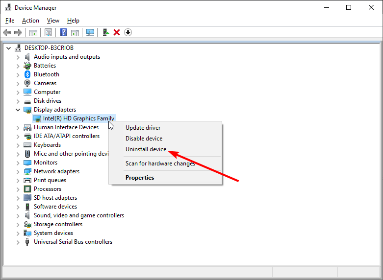Open the Help menu
Screen dimensions: 383x280
(73, 21)
